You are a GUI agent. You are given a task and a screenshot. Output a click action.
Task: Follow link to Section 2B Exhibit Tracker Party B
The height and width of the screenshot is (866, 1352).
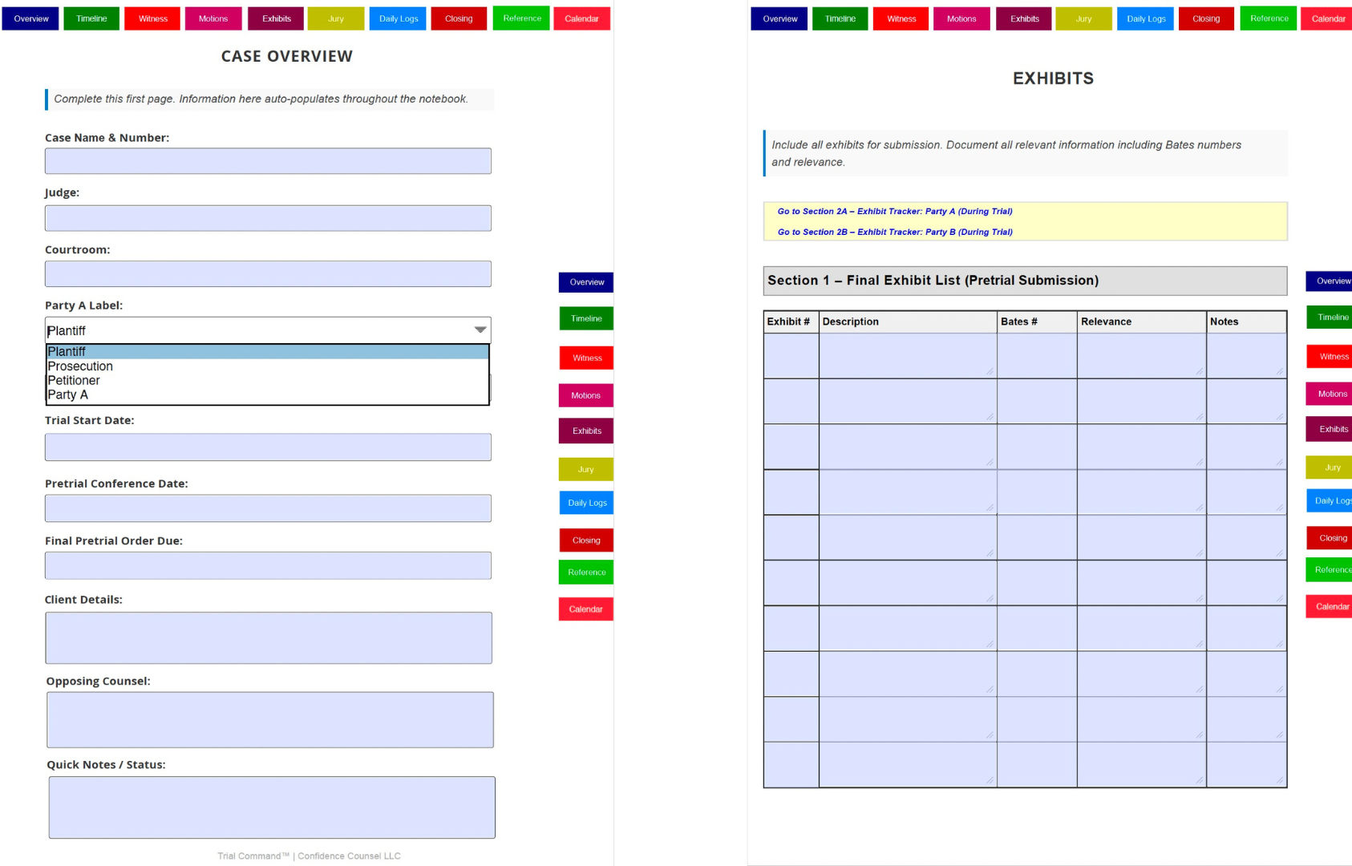895,233
